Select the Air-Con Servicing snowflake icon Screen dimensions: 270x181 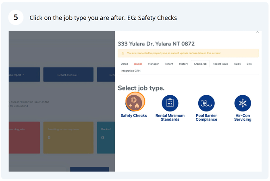click(x=243, y=103)
